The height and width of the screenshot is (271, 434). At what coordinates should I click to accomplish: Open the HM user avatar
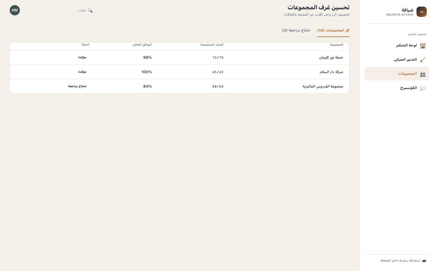pyautogui.click(x=15, y=10)
